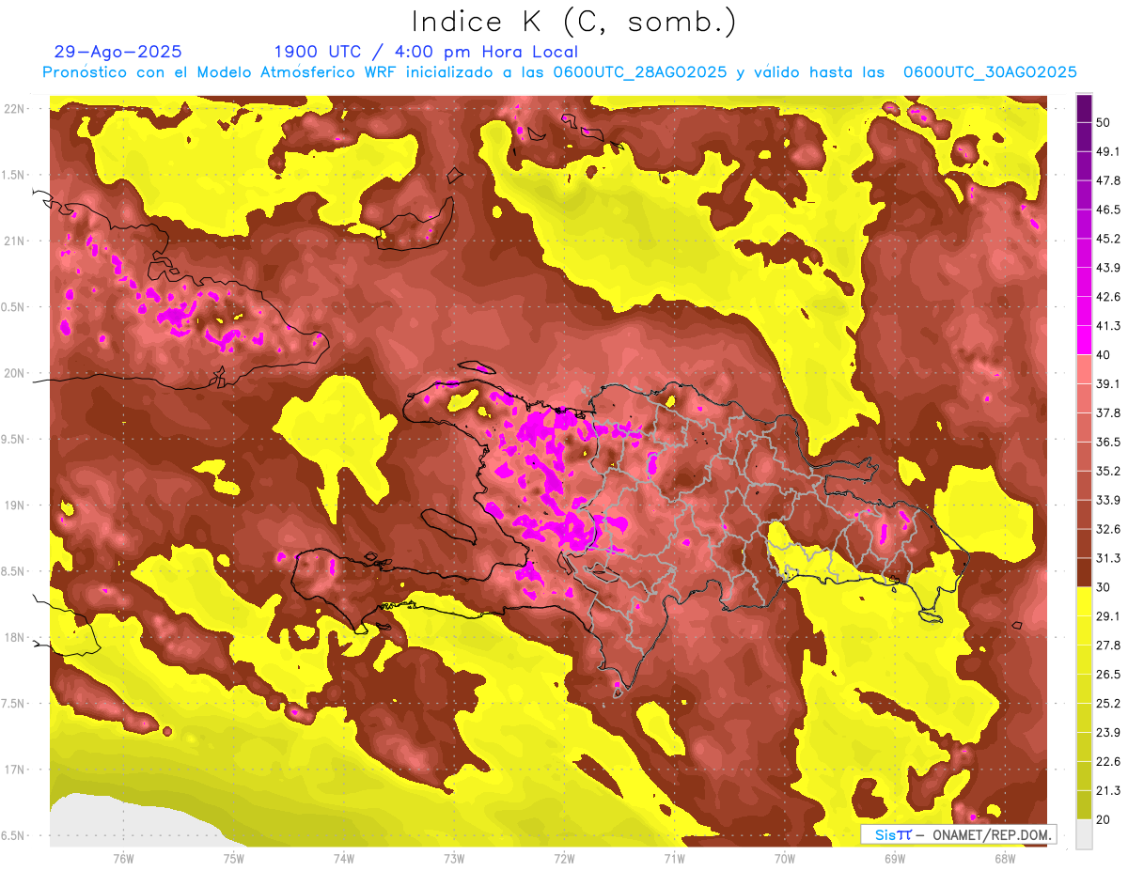
Task: Click the "19N" latitude label
Action: point(16,505)
